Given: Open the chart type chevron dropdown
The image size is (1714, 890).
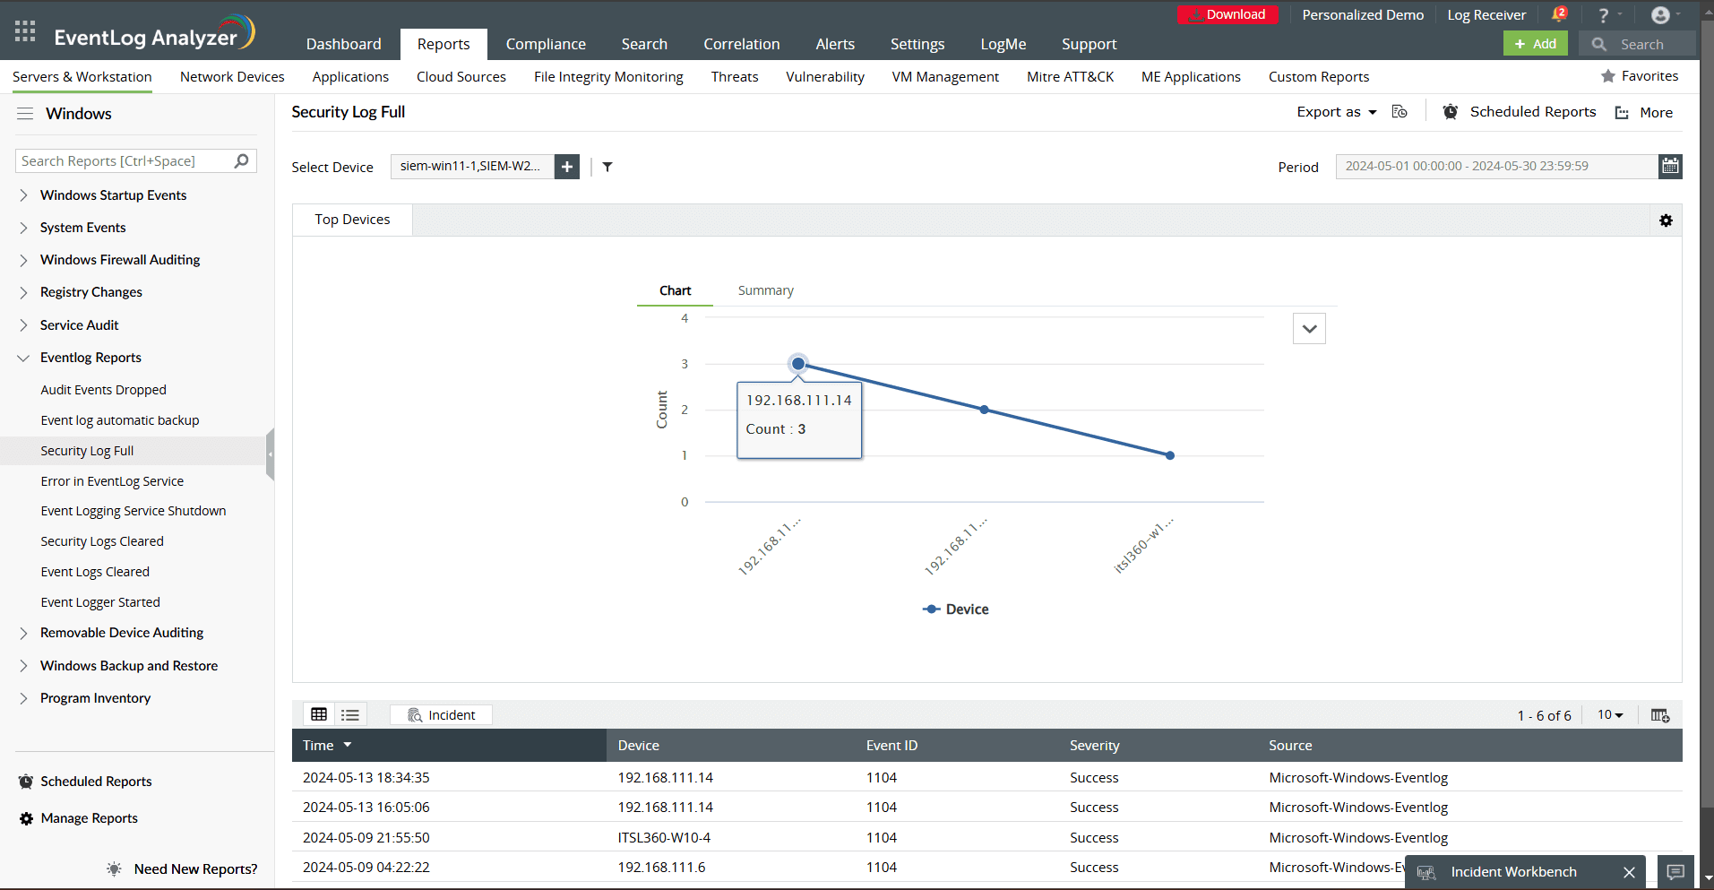Looking at the screenshot, I should click(1309, 329).
